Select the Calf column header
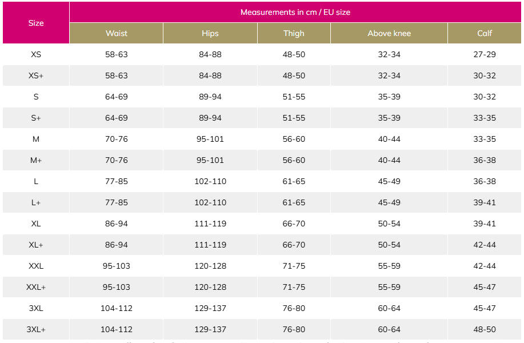The height and width of the screenshot is (343, 524). click(485, 33)
